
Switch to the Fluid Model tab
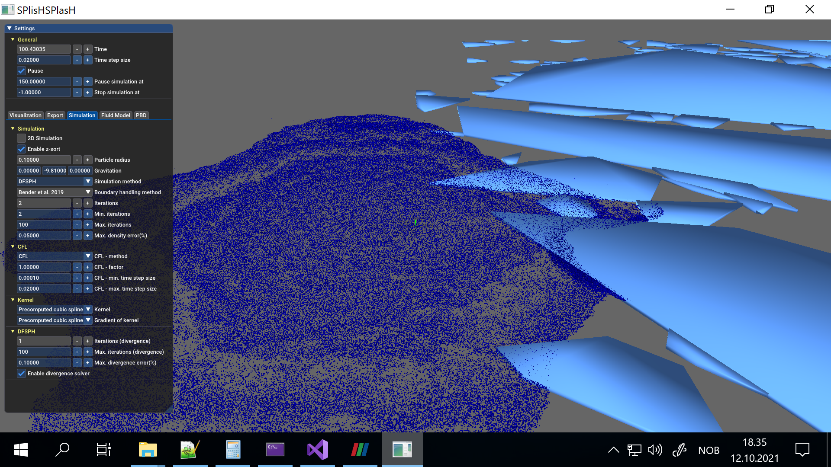(x=116, y=115)
